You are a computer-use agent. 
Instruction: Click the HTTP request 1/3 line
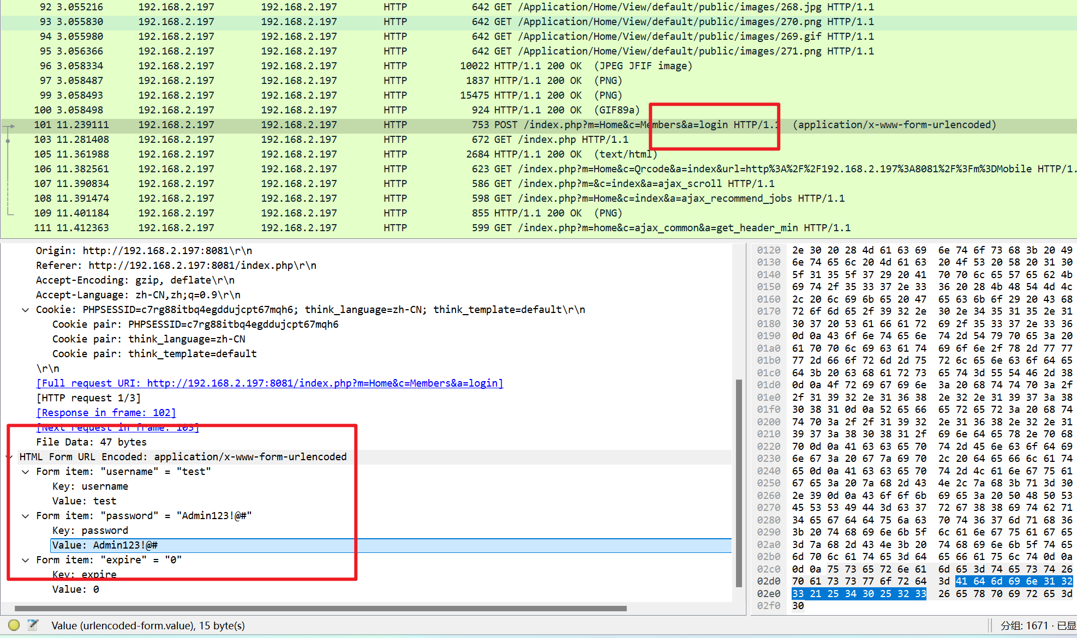(x=88, y=398)
